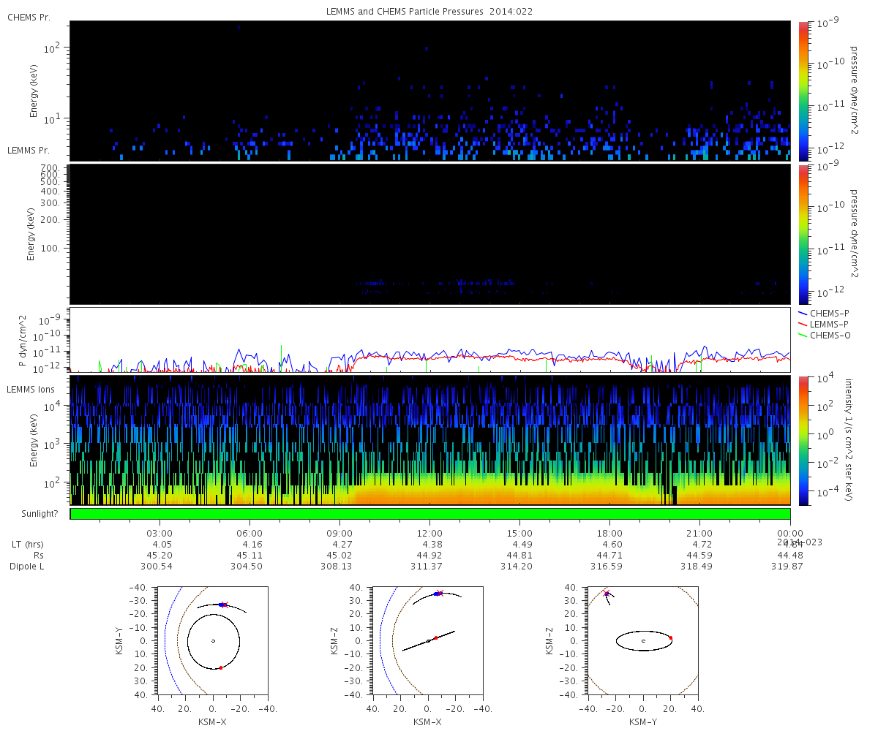Click the red X marker in KSM-Y/KSM-Z plot
This screenshot has height=731, width=878.
click(606, 594)
